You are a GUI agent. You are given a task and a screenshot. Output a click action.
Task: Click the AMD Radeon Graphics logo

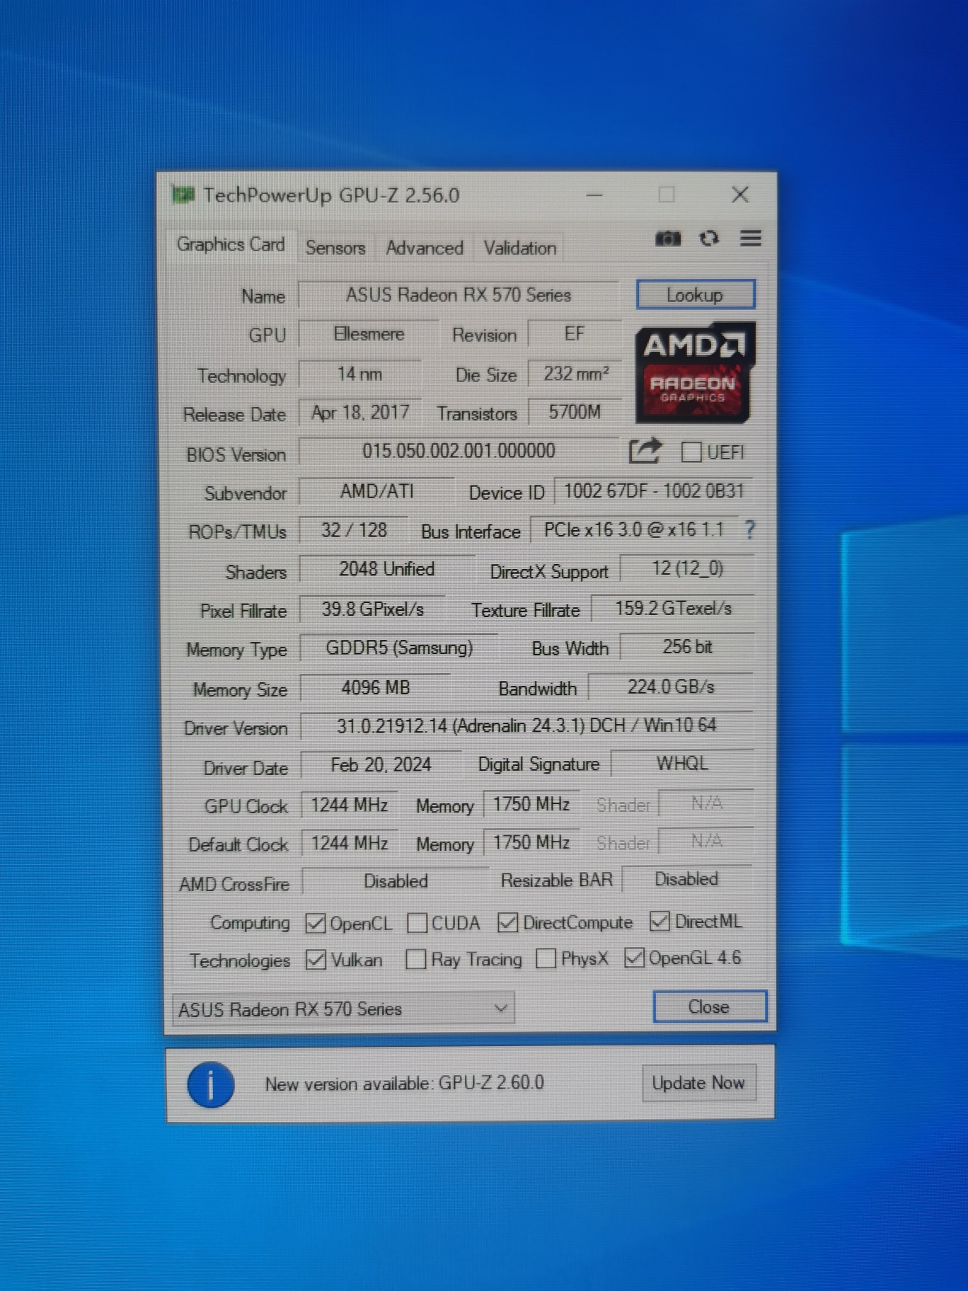click(x=694, y=372)
